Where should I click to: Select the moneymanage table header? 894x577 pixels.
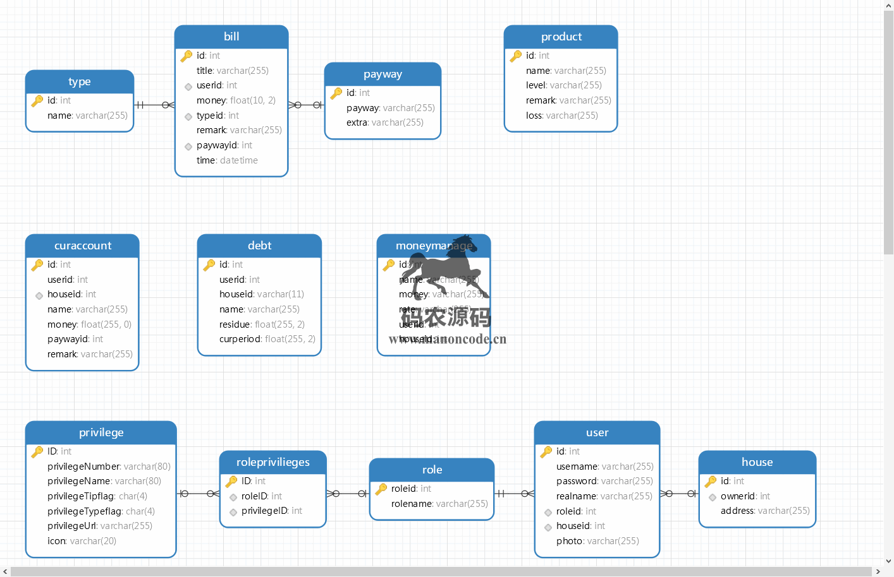[x=434, y=246]
